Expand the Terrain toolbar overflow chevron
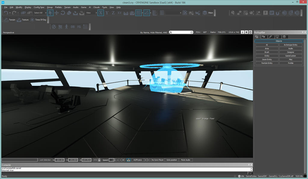The width and height of the screenshot is (308, 179). coord(48,22)
